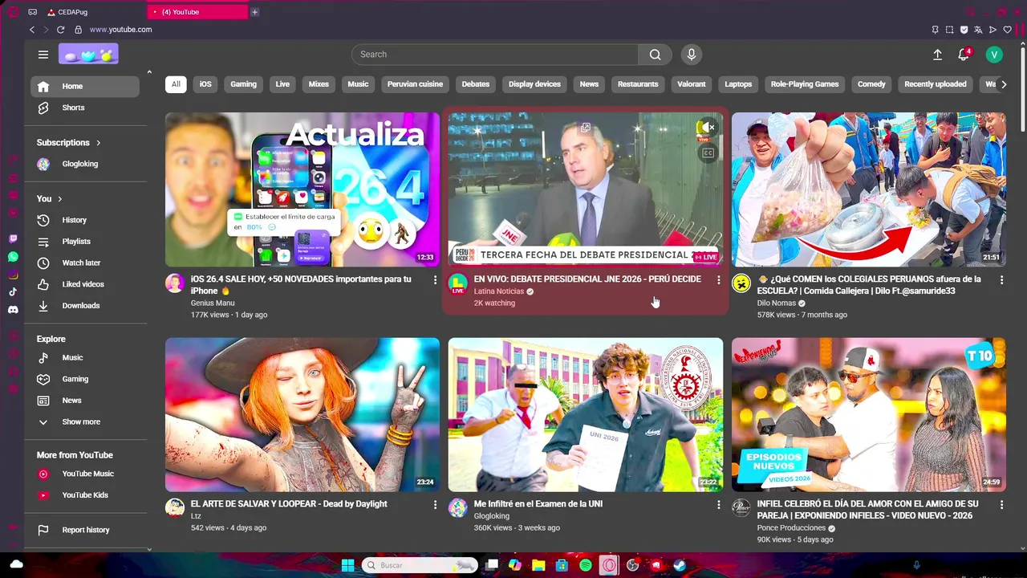Open Watch later playlist
The image size is (1027, 578).
click(x=84, y=263)
